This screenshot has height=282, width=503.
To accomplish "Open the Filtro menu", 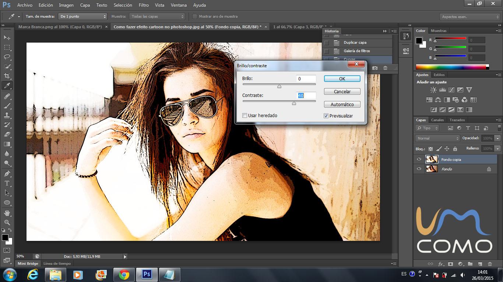I will 144,5.
